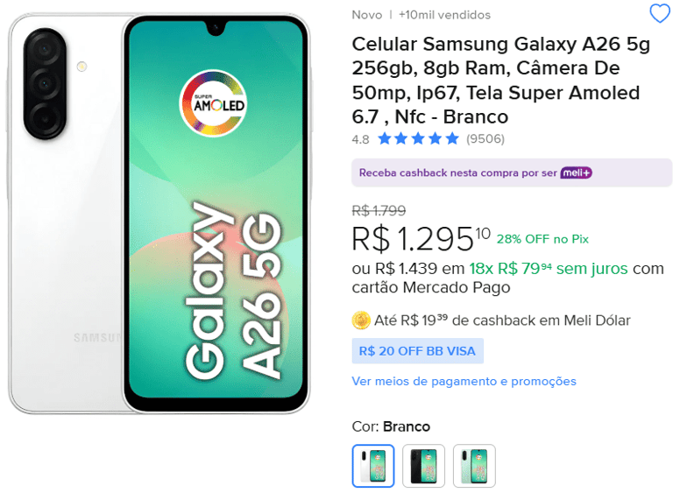Image resolution: width=673 pixels, height=493 pixels.
Task: Click the R$ 1.295 Pix price
Action: point(421,239)
